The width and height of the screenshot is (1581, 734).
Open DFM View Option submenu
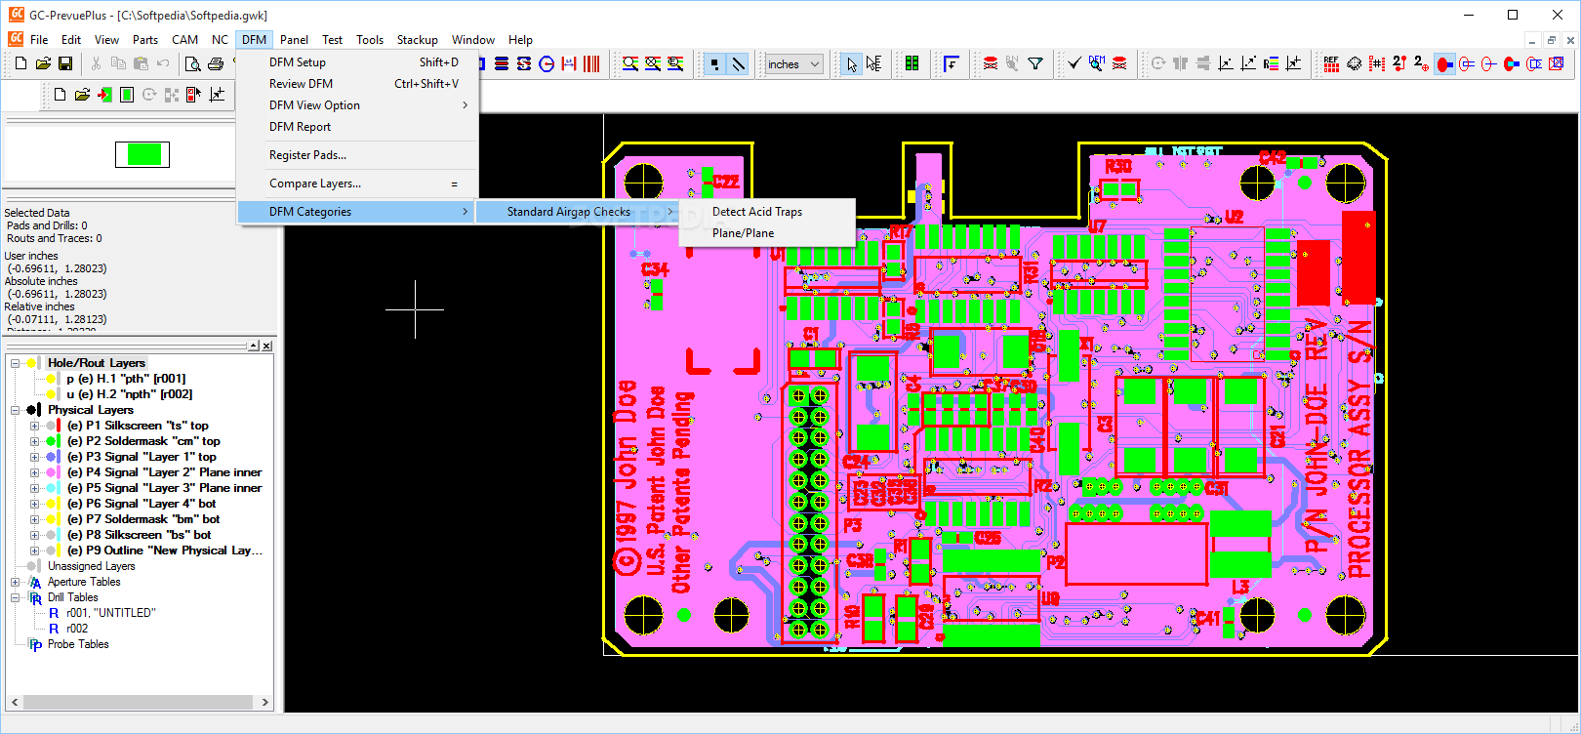click(x=357, y=105)
